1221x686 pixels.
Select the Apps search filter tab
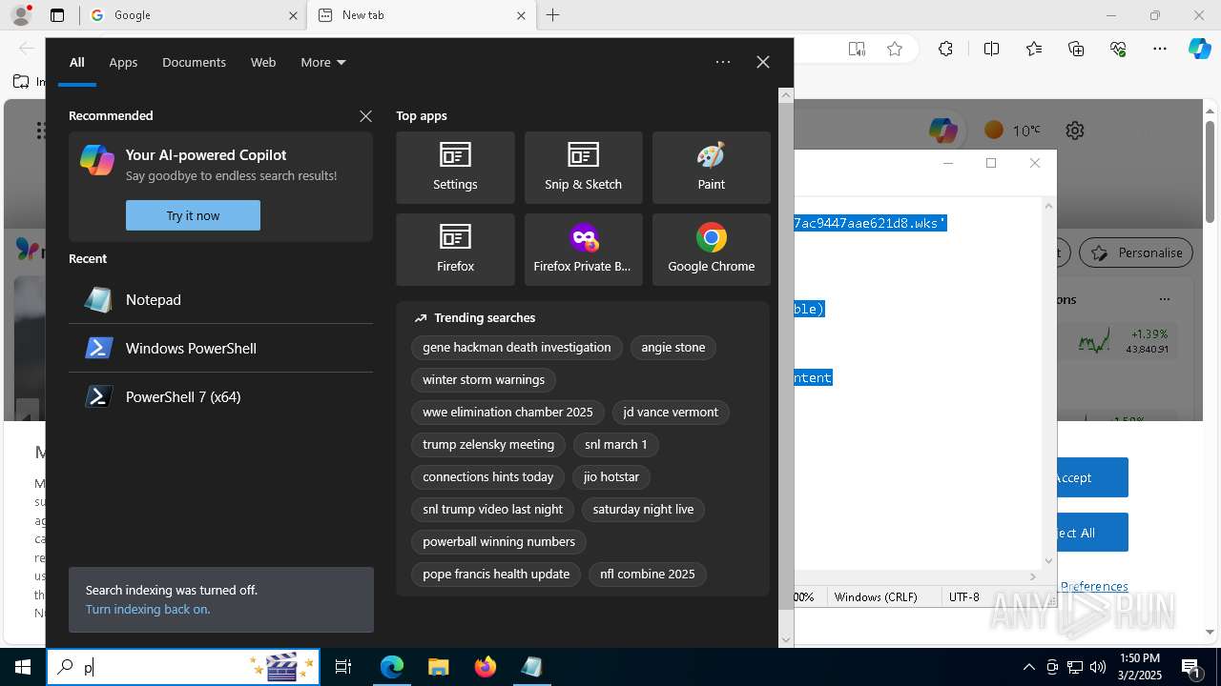123,63
